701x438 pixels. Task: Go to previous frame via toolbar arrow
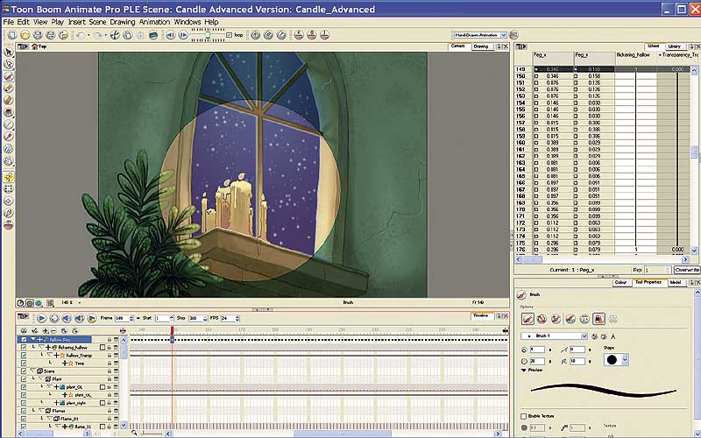pyautogui.click(x=170, y=35)
